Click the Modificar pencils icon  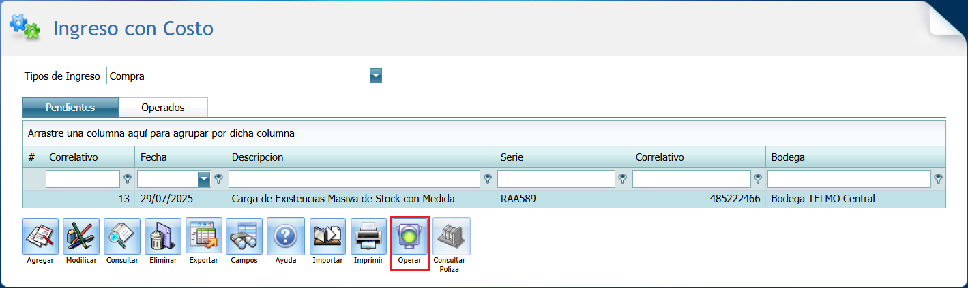coord(81,236)
